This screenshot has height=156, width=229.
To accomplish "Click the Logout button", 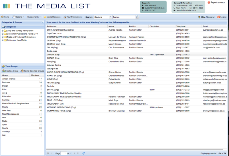I will coord(222,17).
